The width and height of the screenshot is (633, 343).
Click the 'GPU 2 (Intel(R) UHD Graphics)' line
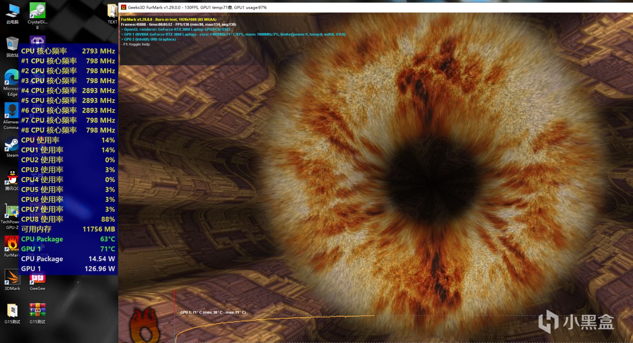coord(148,39)
